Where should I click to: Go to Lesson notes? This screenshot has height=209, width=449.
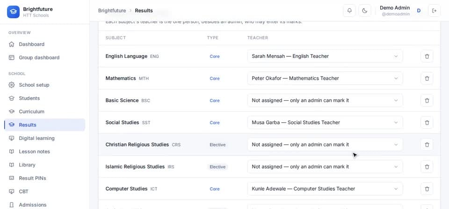coord(45,151)
